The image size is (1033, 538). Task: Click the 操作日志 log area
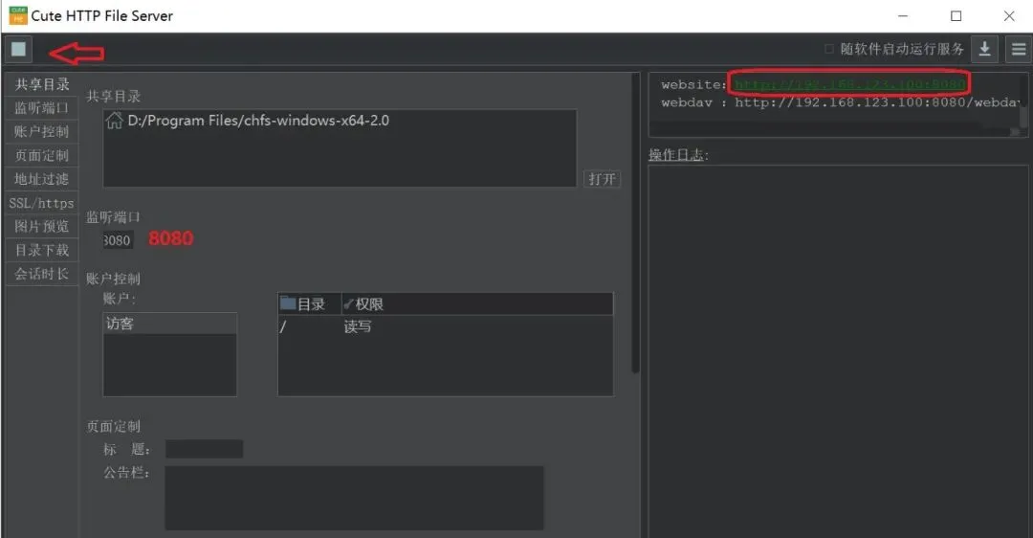pyautogui.click(x=838, y=350)
